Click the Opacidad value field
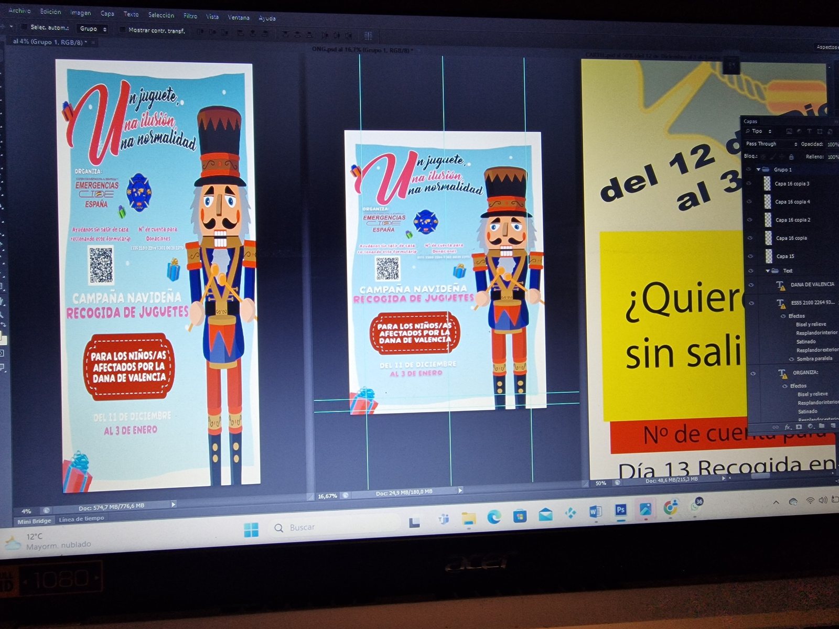The image size is (839, 629). tap(832, 144)
